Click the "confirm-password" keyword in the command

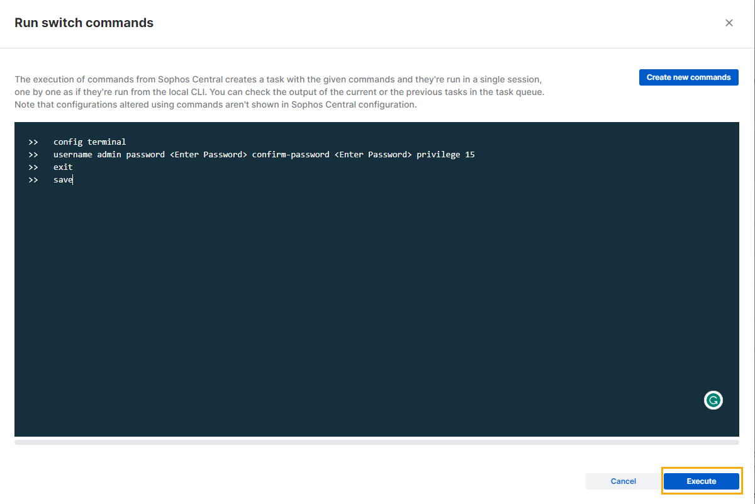[290, 155]
